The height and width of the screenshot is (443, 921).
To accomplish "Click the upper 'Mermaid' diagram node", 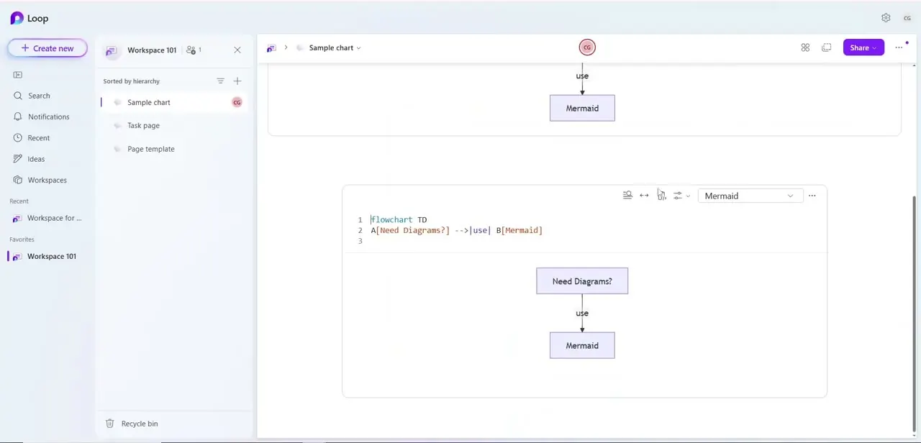I will pos(582,108).
